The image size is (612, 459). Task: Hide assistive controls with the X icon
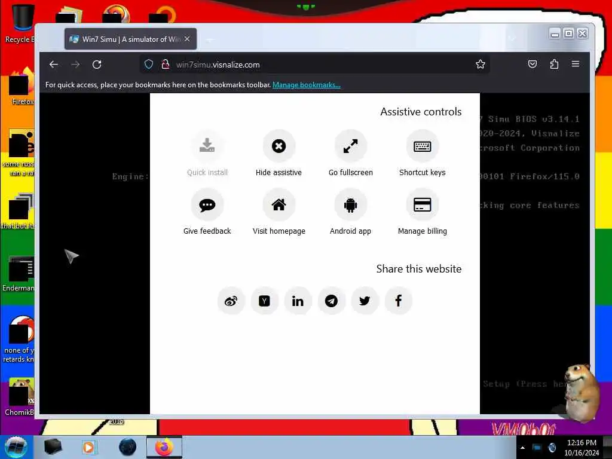click(279, 146)
